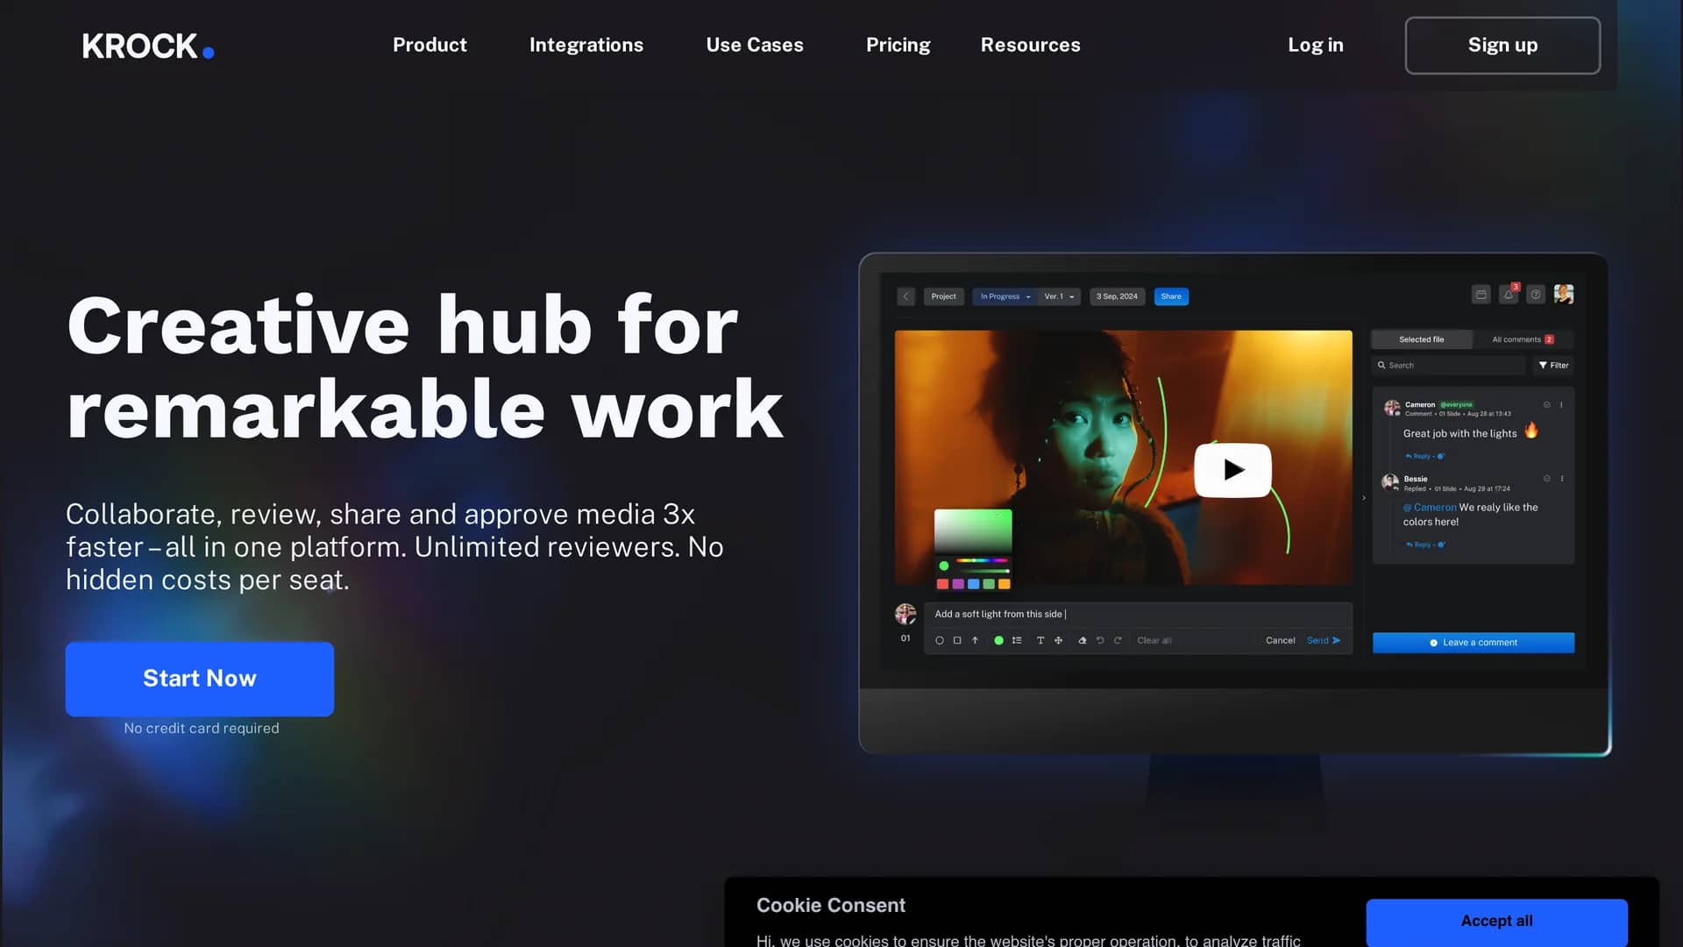Screen dimensions: 1683x947
Task: Click Bessie's avatar in comments
Action: coord(1390,482)
